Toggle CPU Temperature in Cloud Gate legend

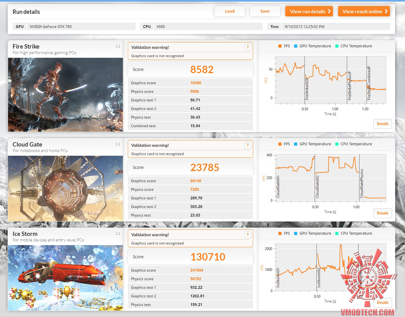coord(354,144)
